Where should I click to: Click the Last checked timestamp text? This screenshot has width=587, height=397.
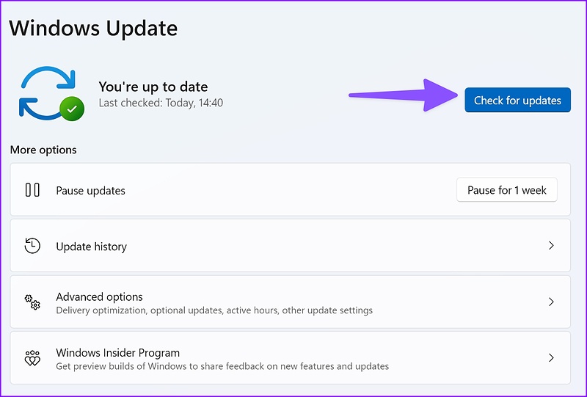click(x=161, y=103)
